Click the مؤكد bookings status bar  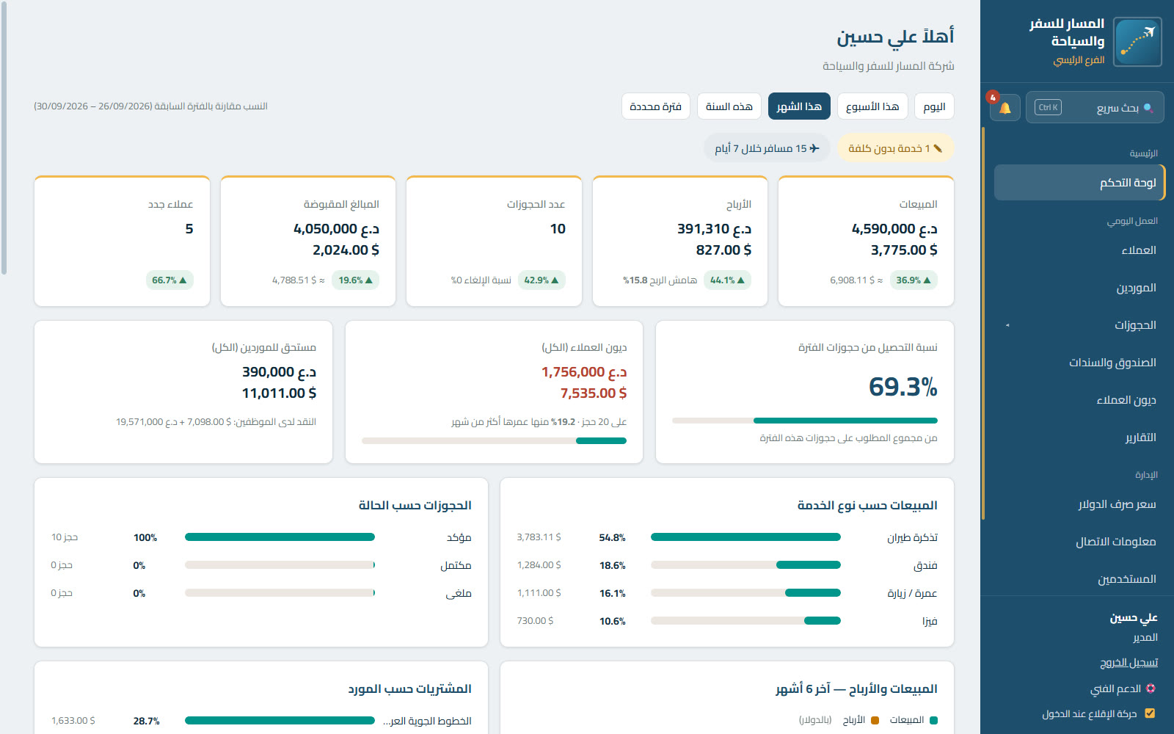[x=280, y=537]
